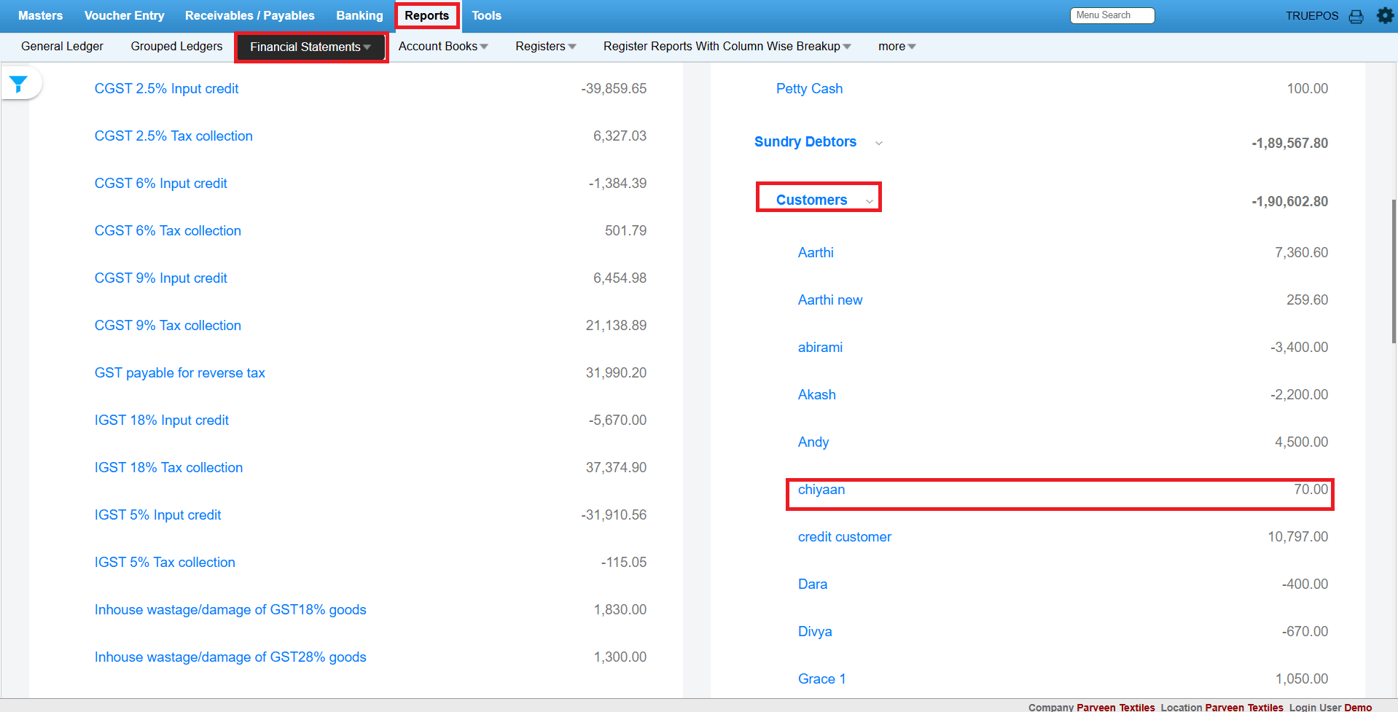
Task: Click the printer icon
Action: coord(1356,16)
